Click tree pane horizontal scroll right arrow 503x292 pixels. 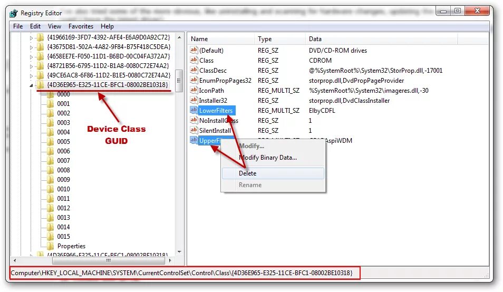(170, 260)
